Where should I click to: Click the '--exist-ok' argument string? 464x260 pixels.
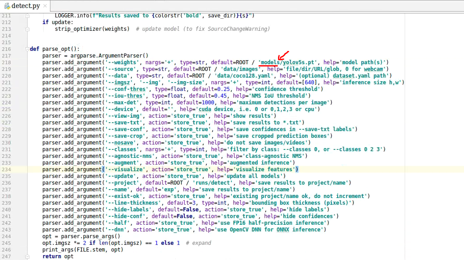[124, 196]
